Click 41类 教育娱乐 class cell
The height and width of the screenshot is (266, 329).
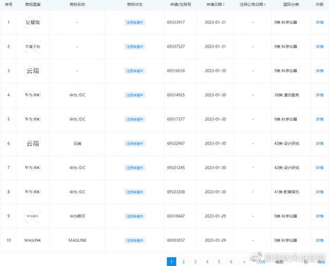(287, 192)
